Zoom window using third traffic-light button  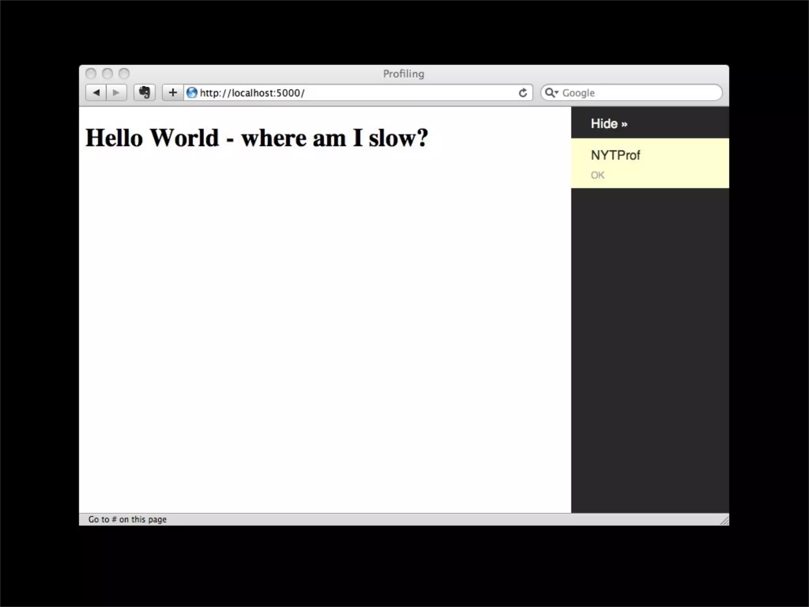tap(124, 74)
